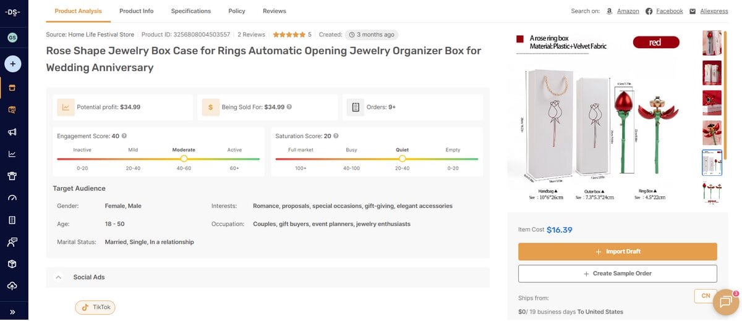Select the CN ships-from option
This screenshot has width=742, height=321.
pyautogui.click(x=706, y=296)
